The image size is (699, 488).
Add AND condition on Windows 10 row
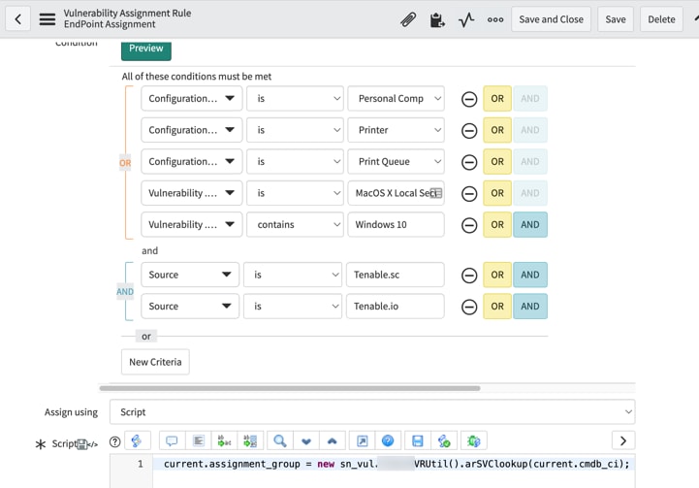pos(530,225)
